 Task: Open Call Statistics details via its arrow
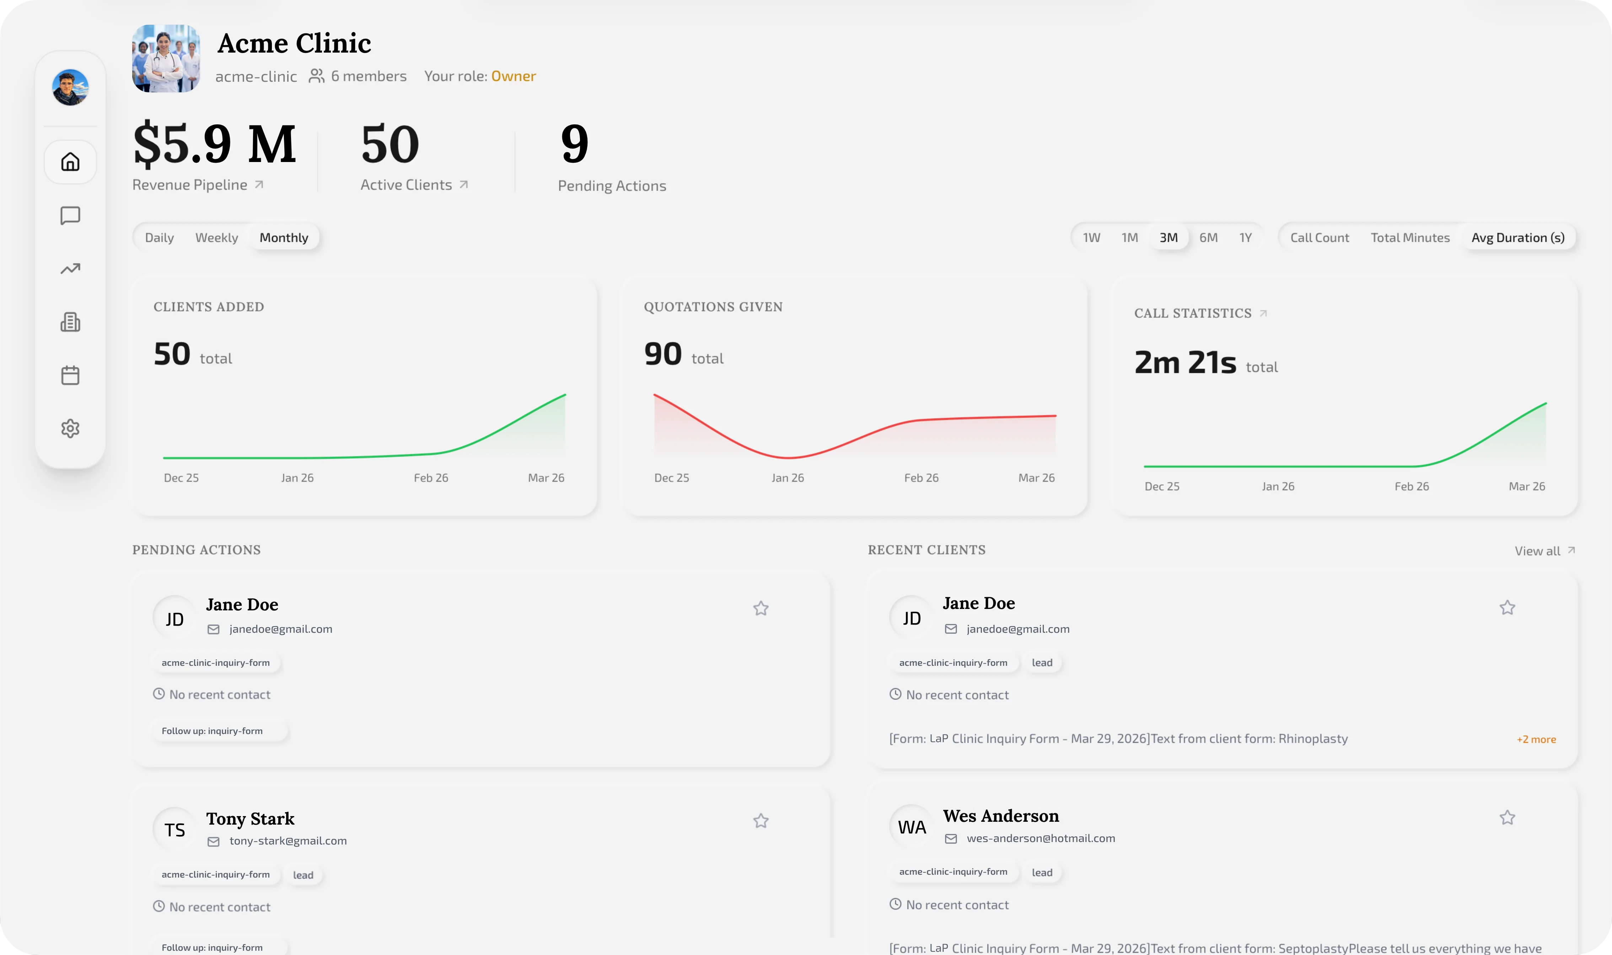click(1263, 313)
